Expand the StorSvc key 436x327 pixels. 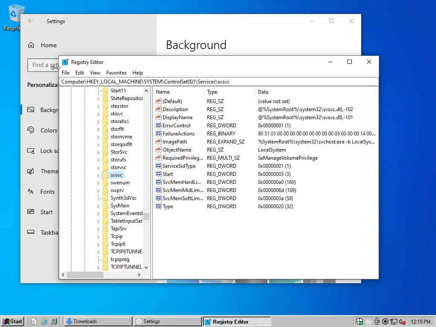[98, 152]
